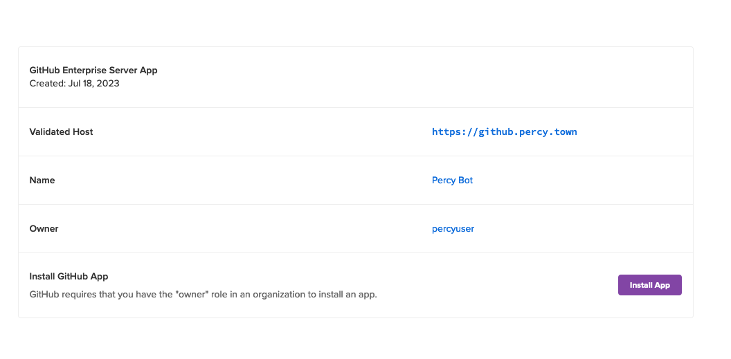Open the https://github.percy.town host link
Viewport: 731px width, 359px height.
[505, 132]
